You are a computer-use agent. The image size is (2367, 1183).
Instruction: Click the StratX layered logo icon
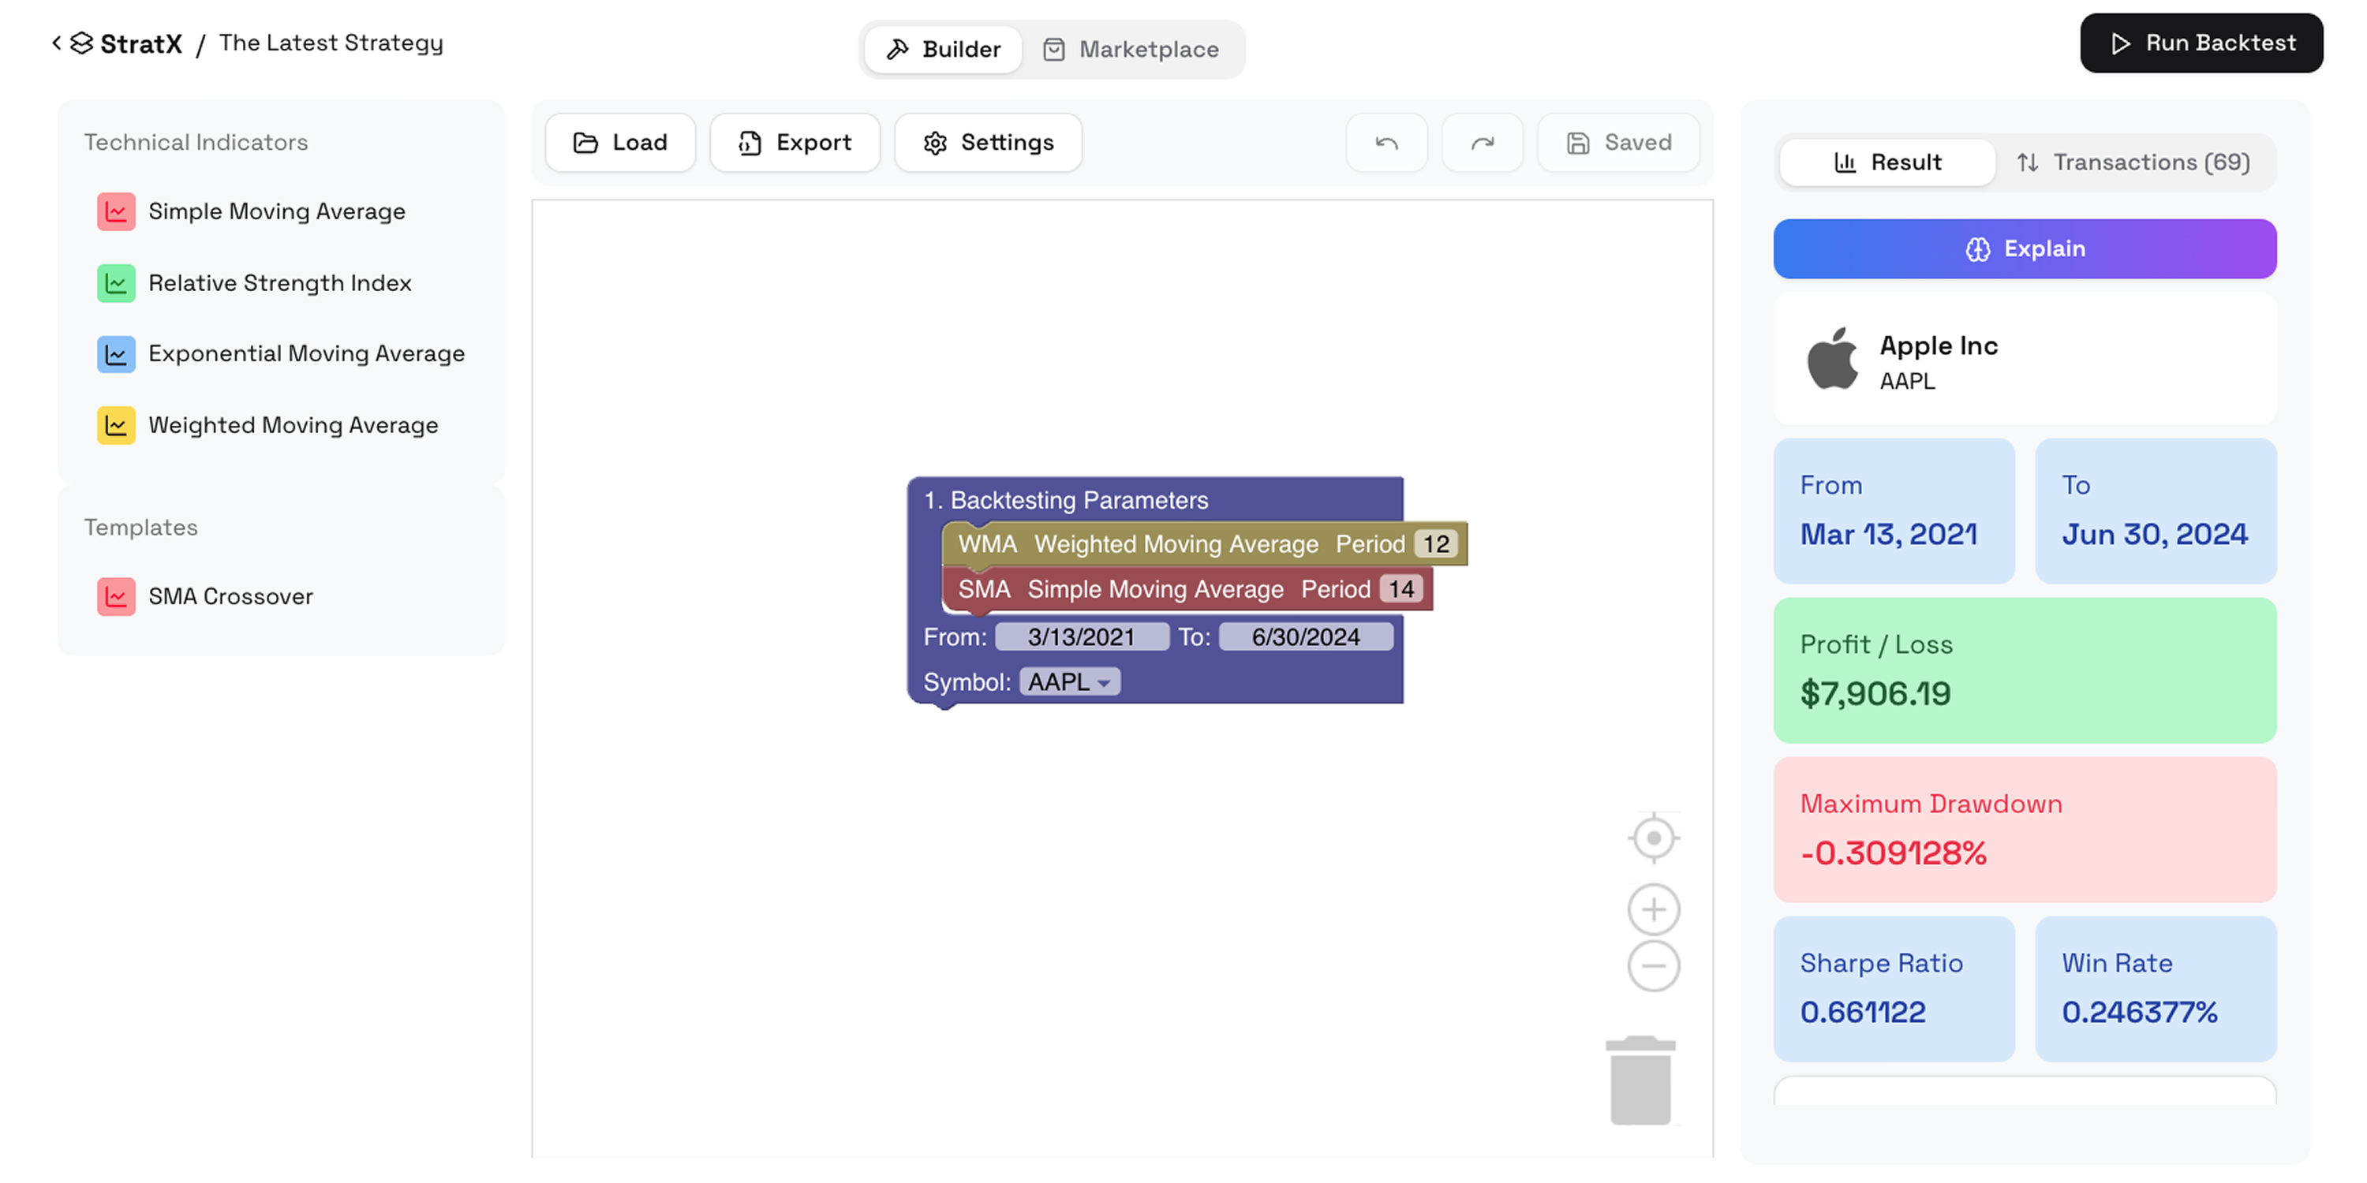tap(82, 43)
